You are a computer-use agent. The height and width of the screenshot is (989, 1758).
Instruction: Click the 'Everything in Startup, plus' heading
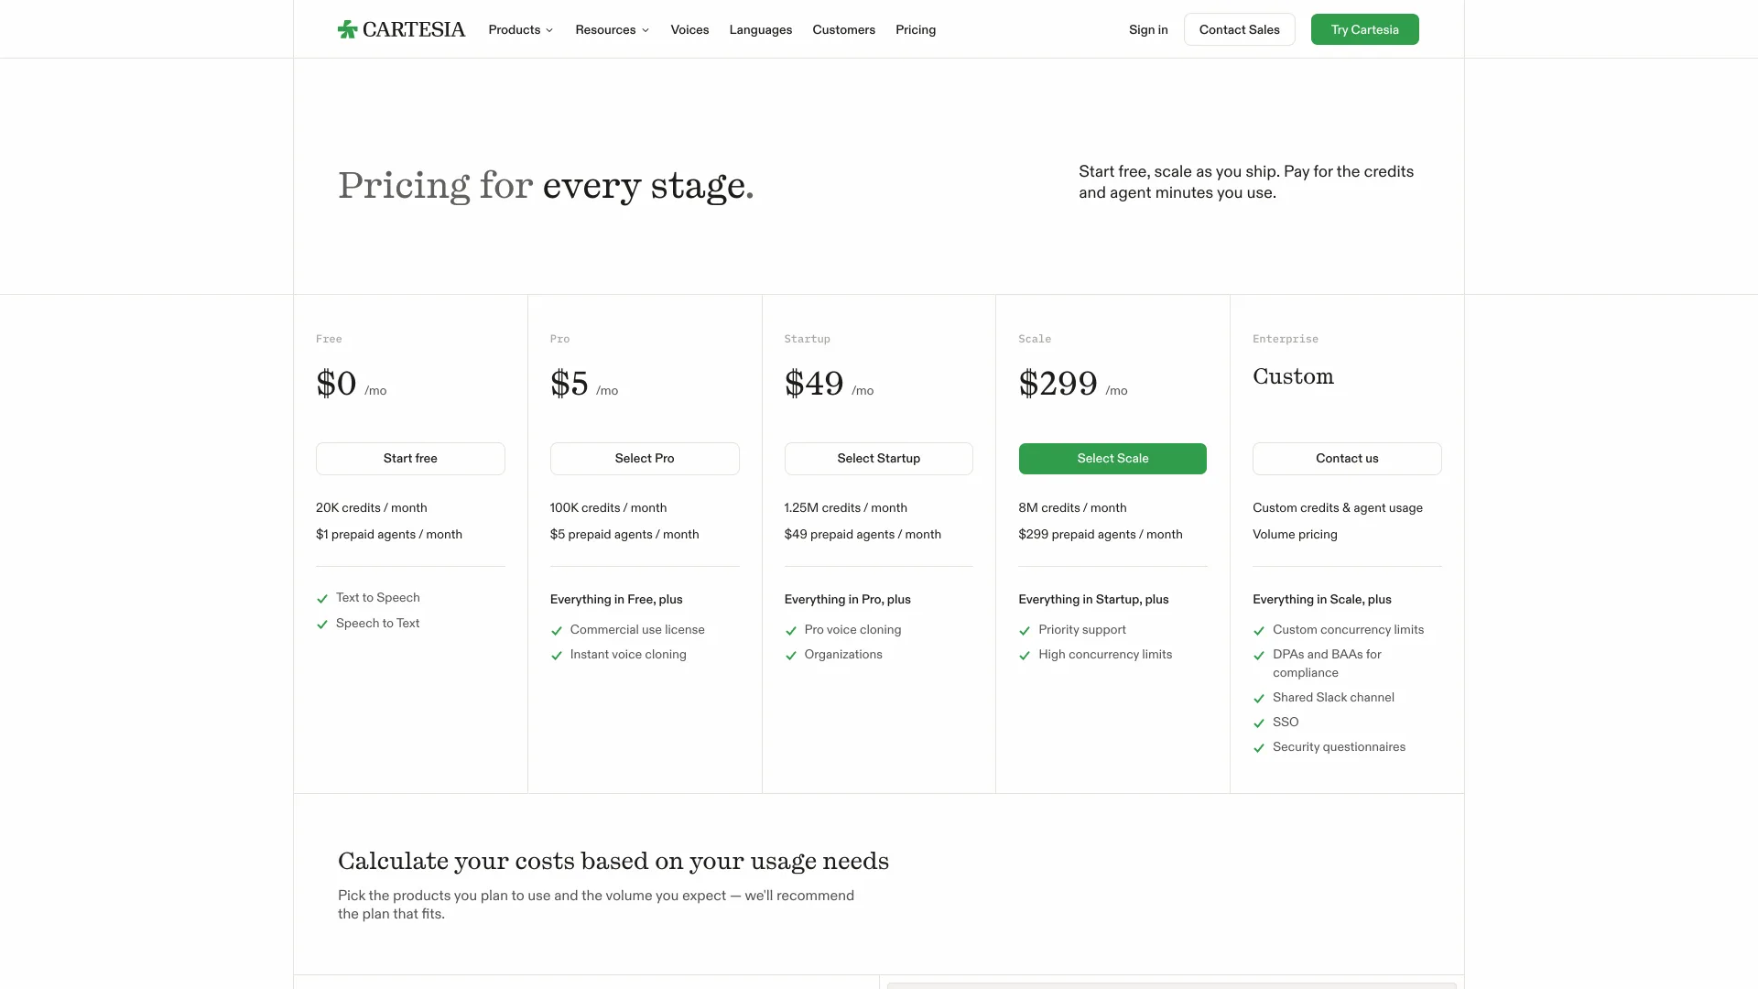pyautogui.click(x=1093, y=599)
